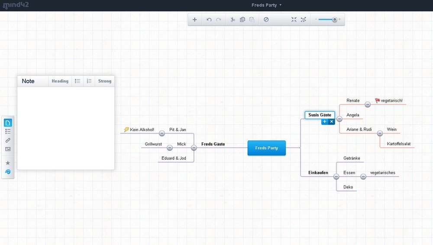Click the lightning icon on Kein Alkohol!
This screenshot has width=433, height=245.
click(126, 129)
